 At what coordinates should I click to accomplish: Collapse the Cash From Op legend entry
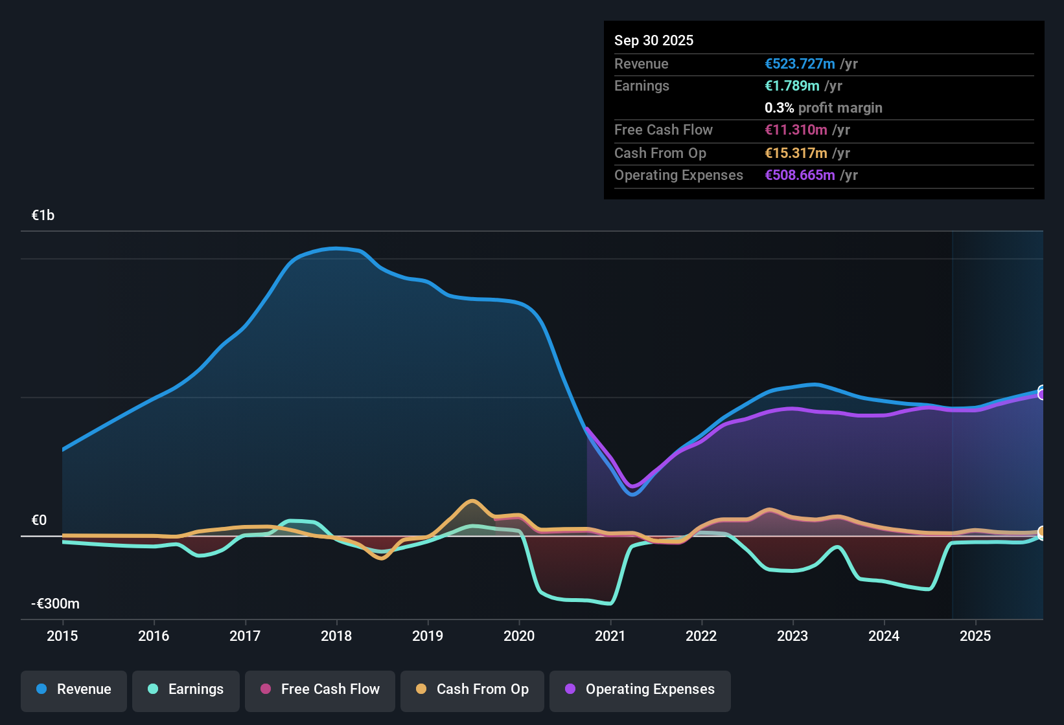(472, 689)
